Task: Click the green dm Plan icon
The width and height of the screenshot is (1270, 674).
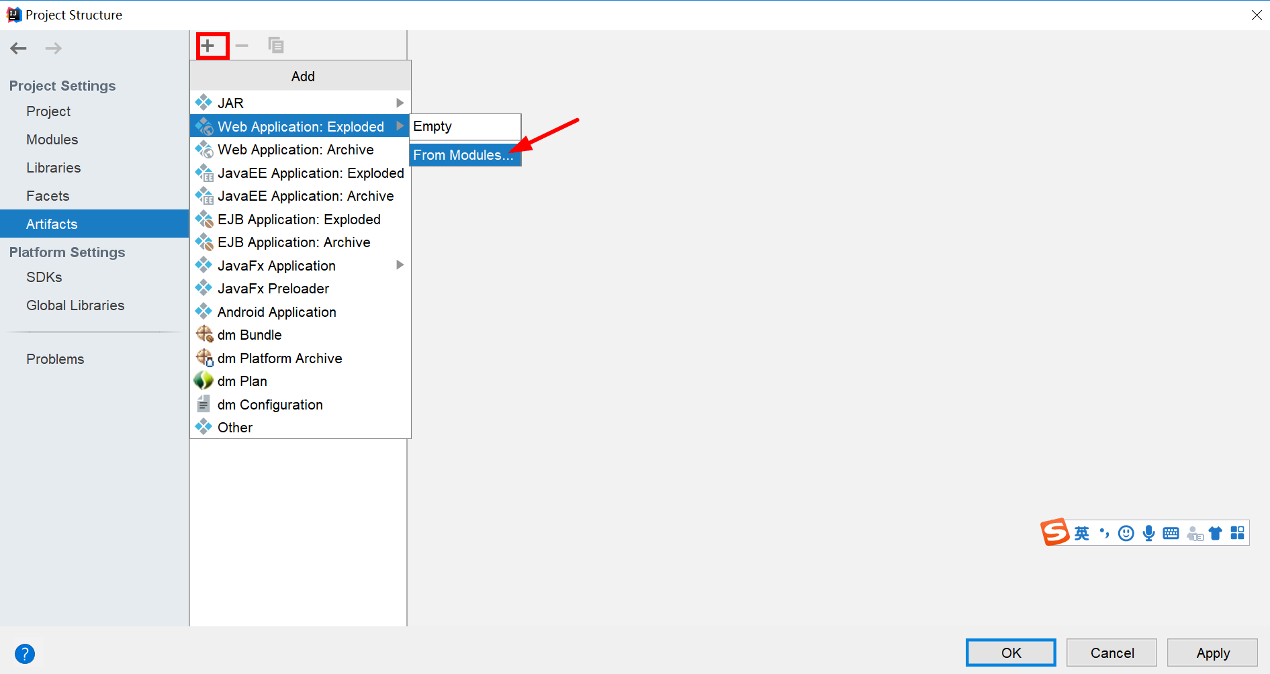Action: pyautogui.click(x=203, y=381)
